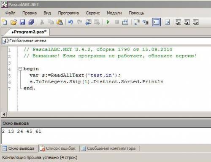Open the Правка menu
Screen dimensions: 211x162
point(30,13)
